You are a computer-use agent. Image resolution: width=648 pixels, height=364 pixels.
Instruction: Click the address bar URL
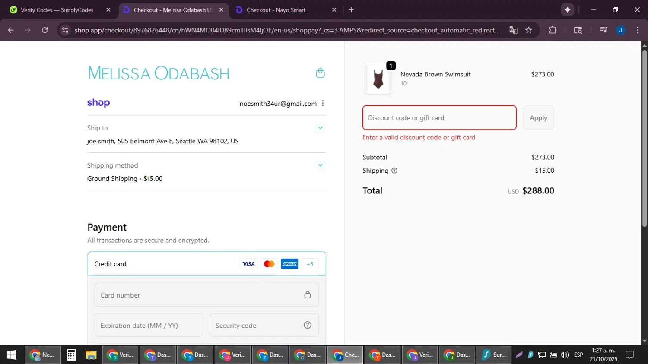point(287,30)
